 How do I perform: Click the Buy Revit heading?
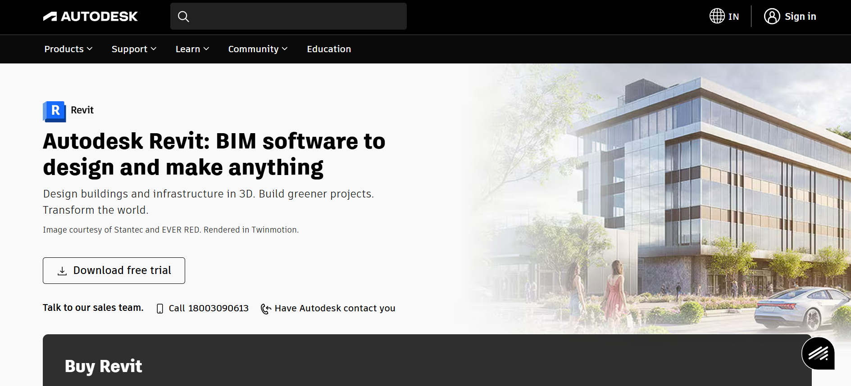(x=104, y=366)
